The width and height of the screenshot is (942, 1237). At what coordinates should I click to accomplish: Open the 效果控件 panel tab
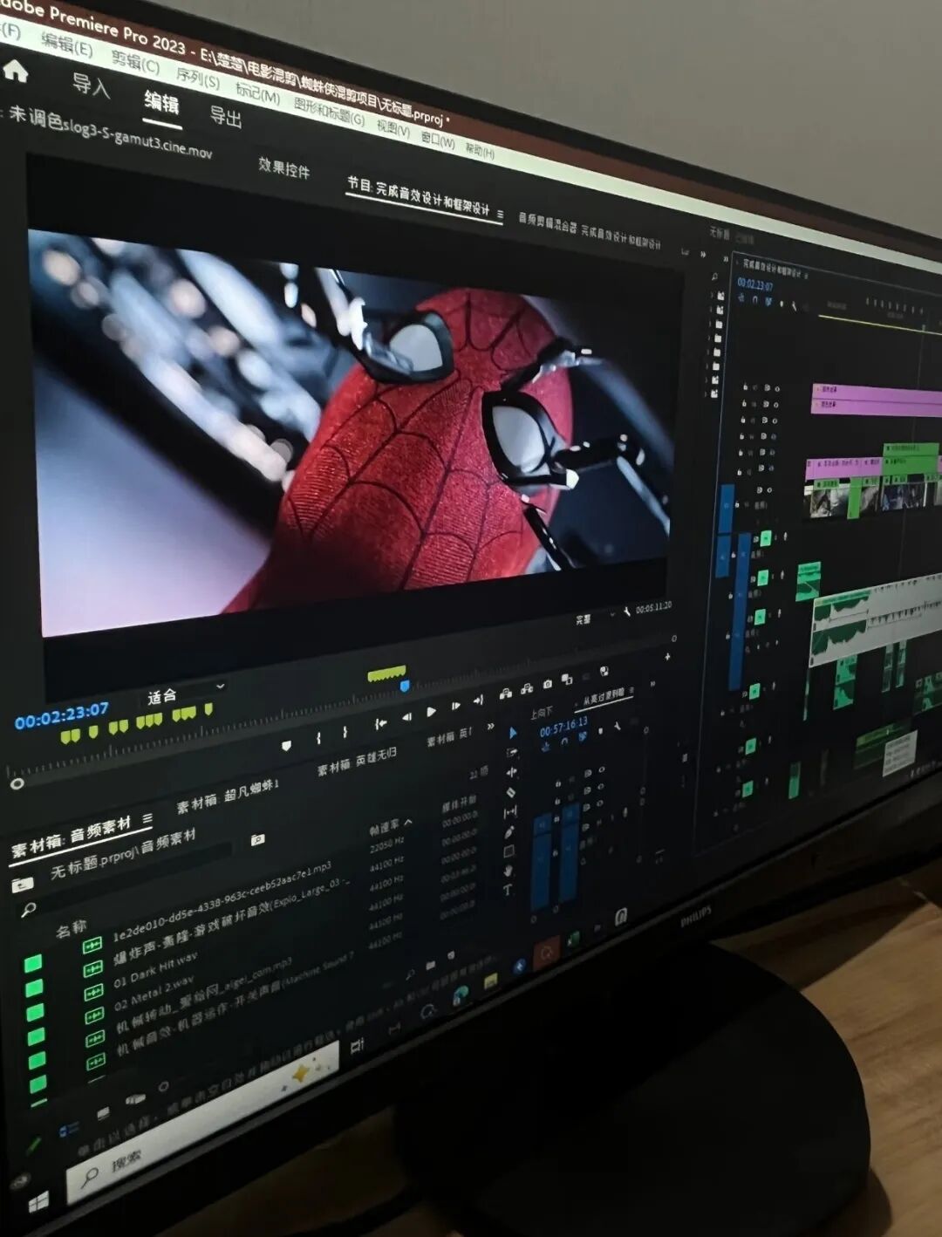click(x=283, y=167)
